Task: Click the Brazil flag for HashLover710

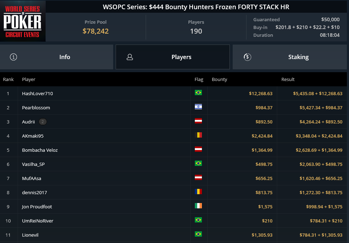Action: tap(198, 92)
